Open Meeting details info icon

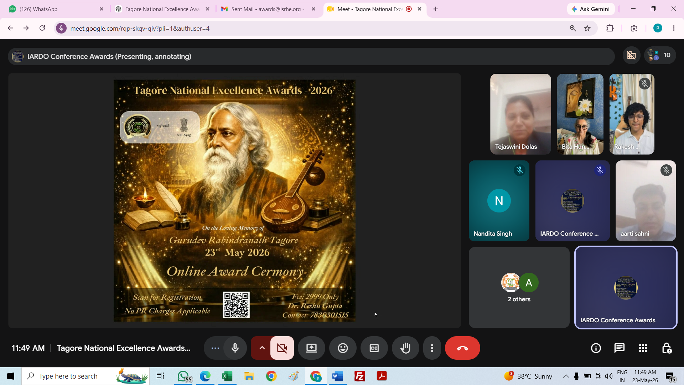(x=596, y=348)
